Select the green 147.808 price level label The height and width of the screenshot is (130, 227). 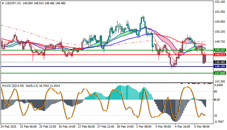click(x=220, y=73)
